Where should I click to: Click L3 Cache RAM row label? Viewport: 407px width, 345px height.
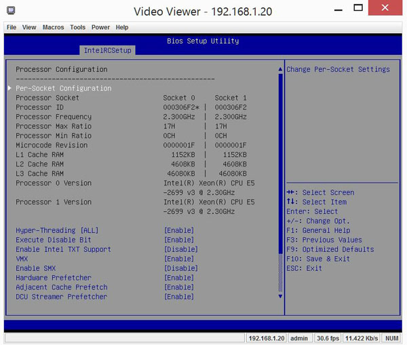(40, 174)
